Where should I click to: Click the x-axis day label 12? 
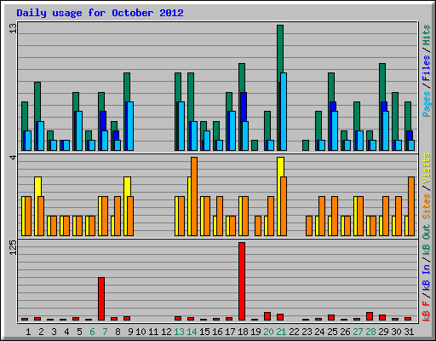point(166,332)
